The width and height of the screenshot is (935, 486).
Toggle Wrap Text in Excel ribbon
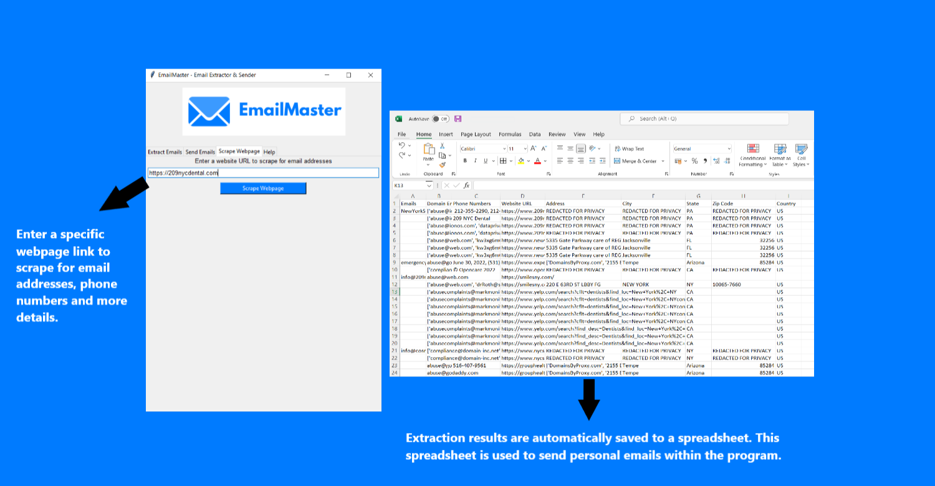pyautogui.click(x=630, y=149)
